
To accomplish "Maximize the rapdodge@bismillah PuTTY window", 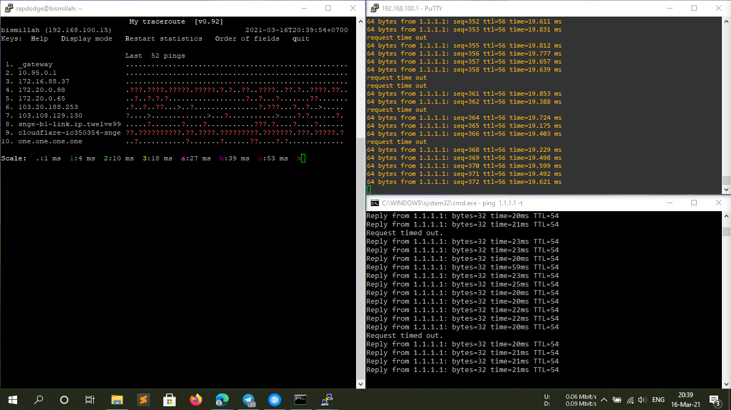I will tap(328, 8).
